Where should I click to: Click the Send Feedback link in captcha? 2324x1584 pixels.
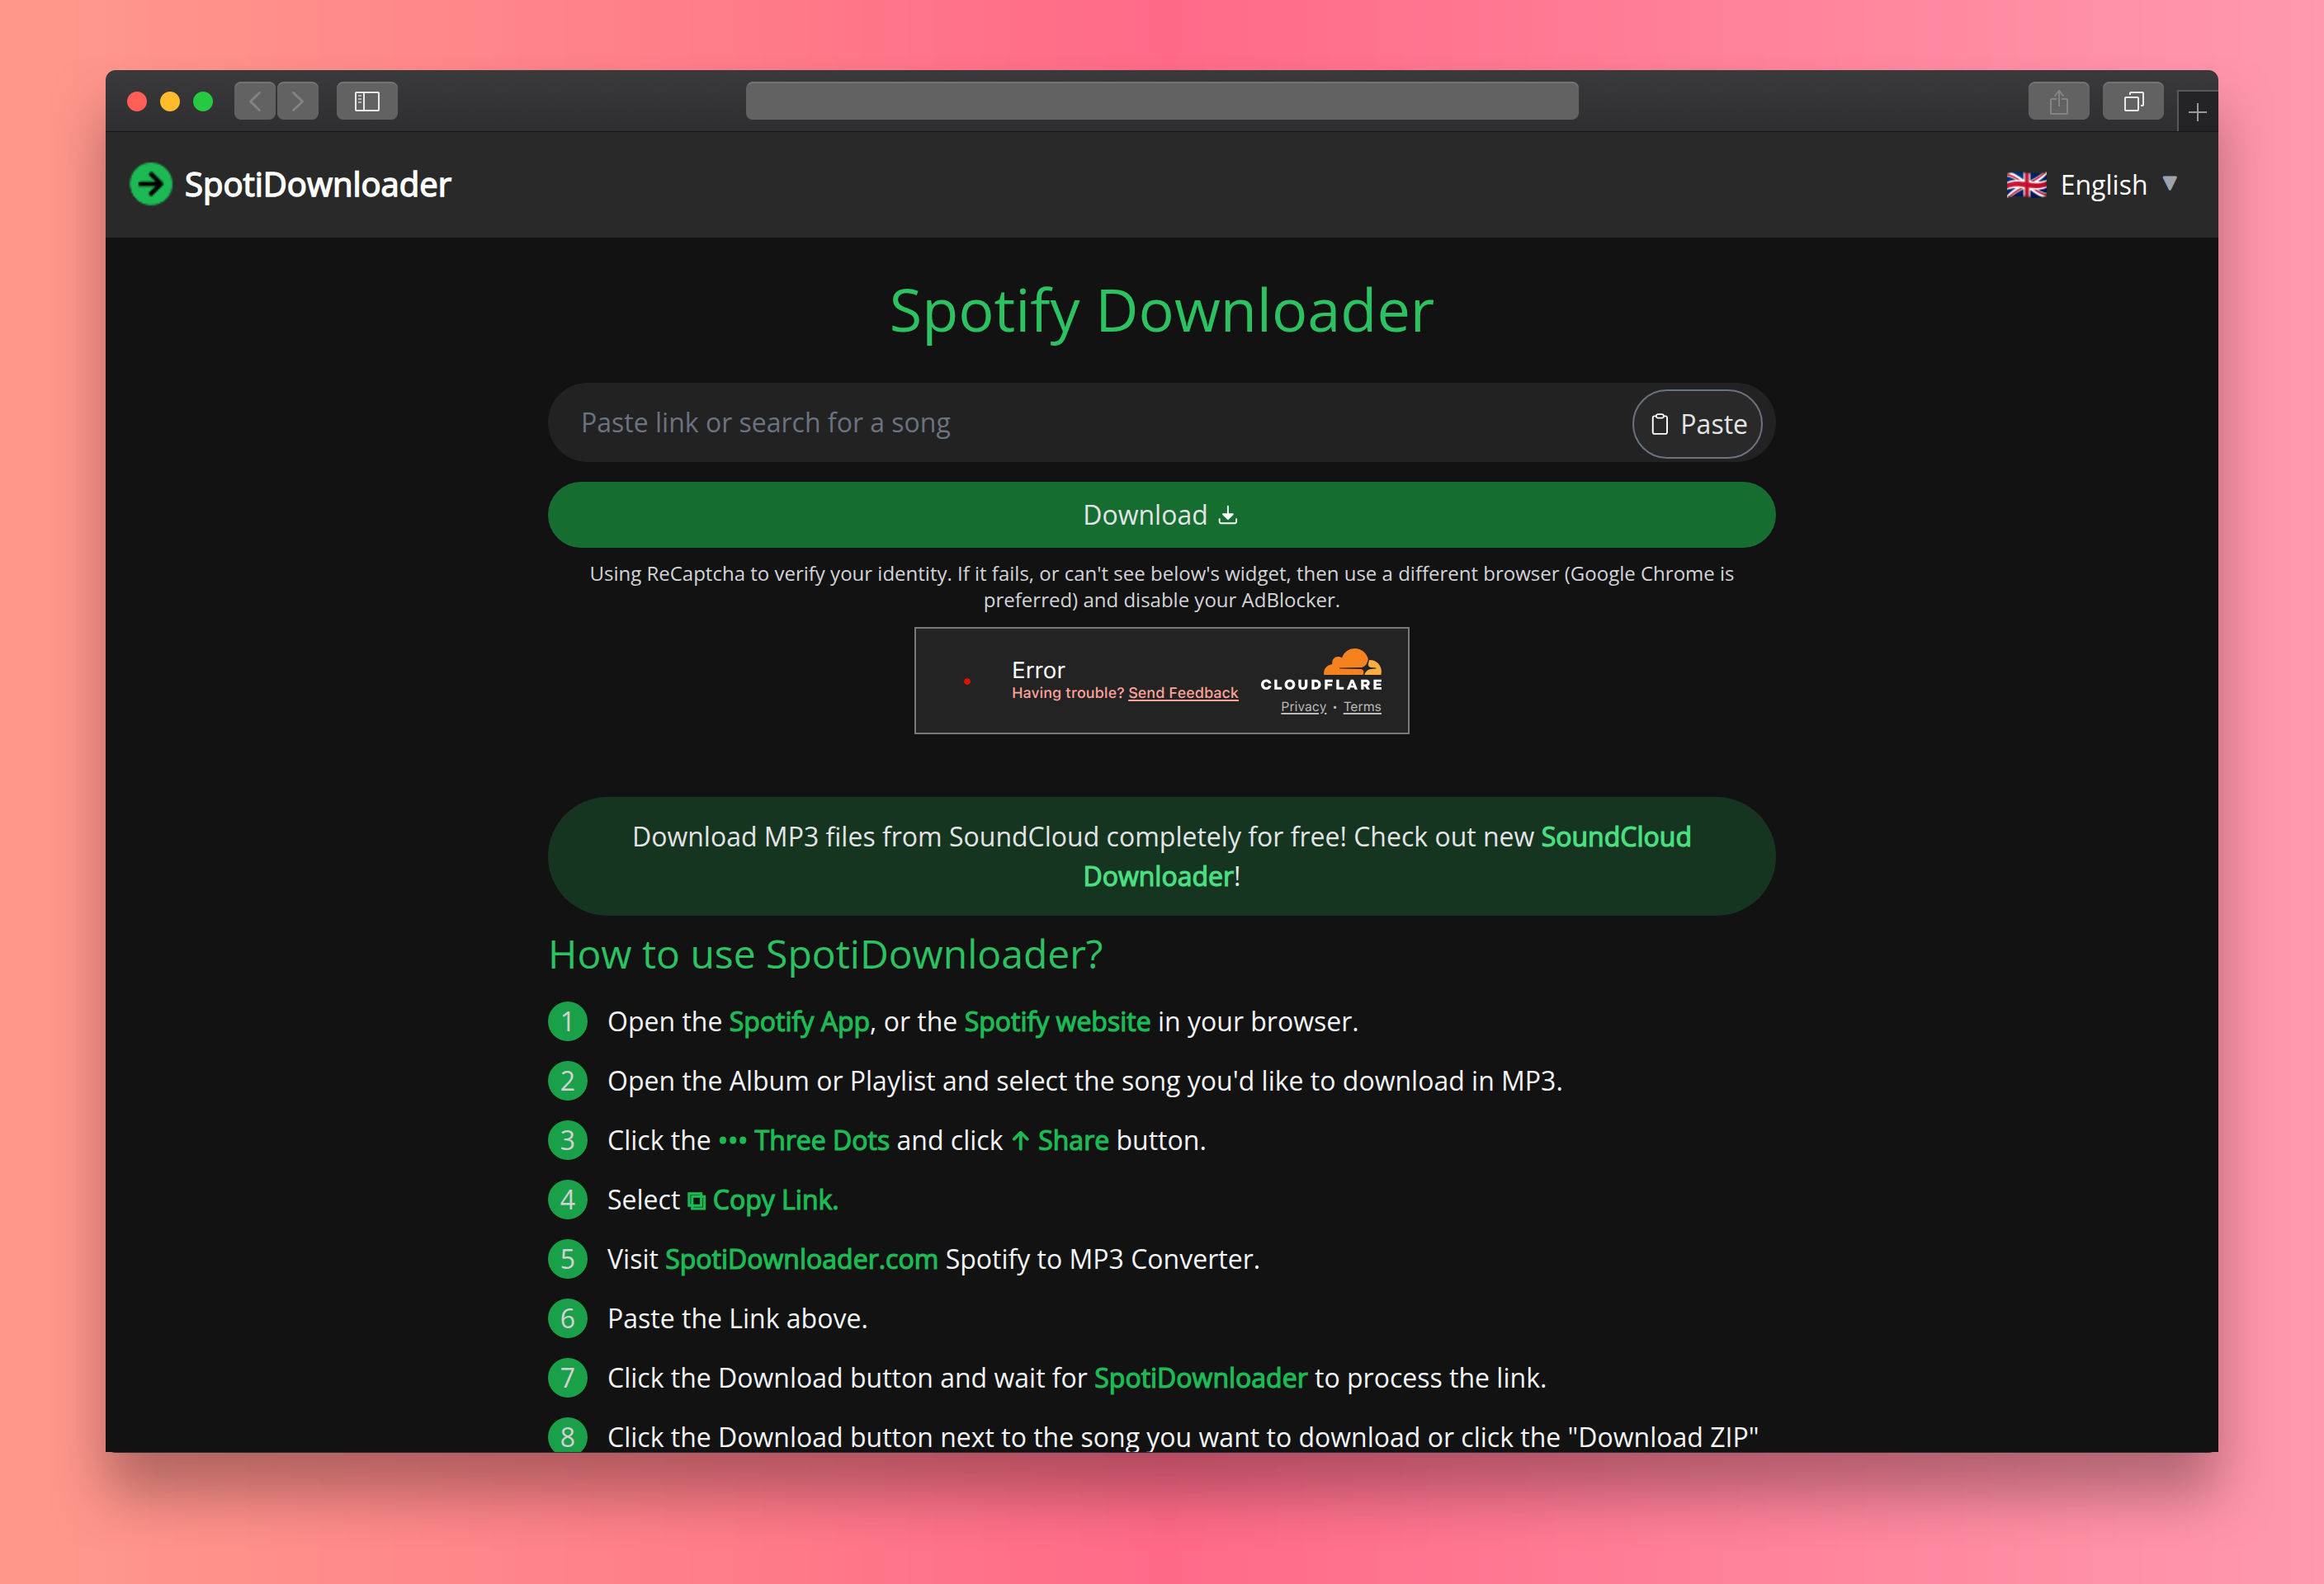pos(1183,692)
